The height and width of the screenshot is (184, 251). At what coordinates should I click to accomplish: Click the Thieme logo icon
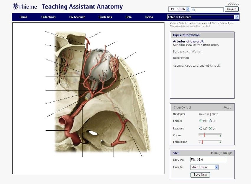15,6
